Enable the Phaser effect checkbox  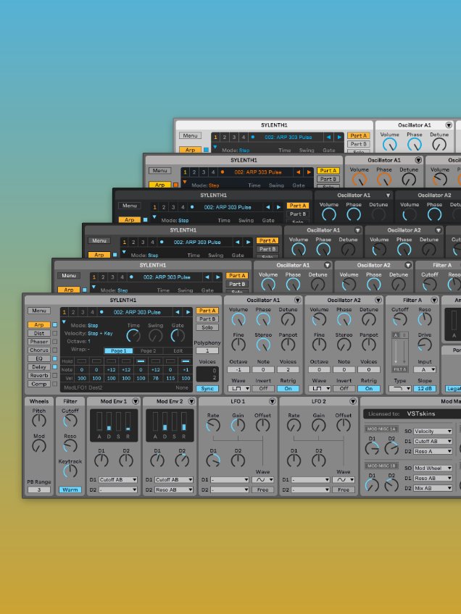[x=55, y=342]
